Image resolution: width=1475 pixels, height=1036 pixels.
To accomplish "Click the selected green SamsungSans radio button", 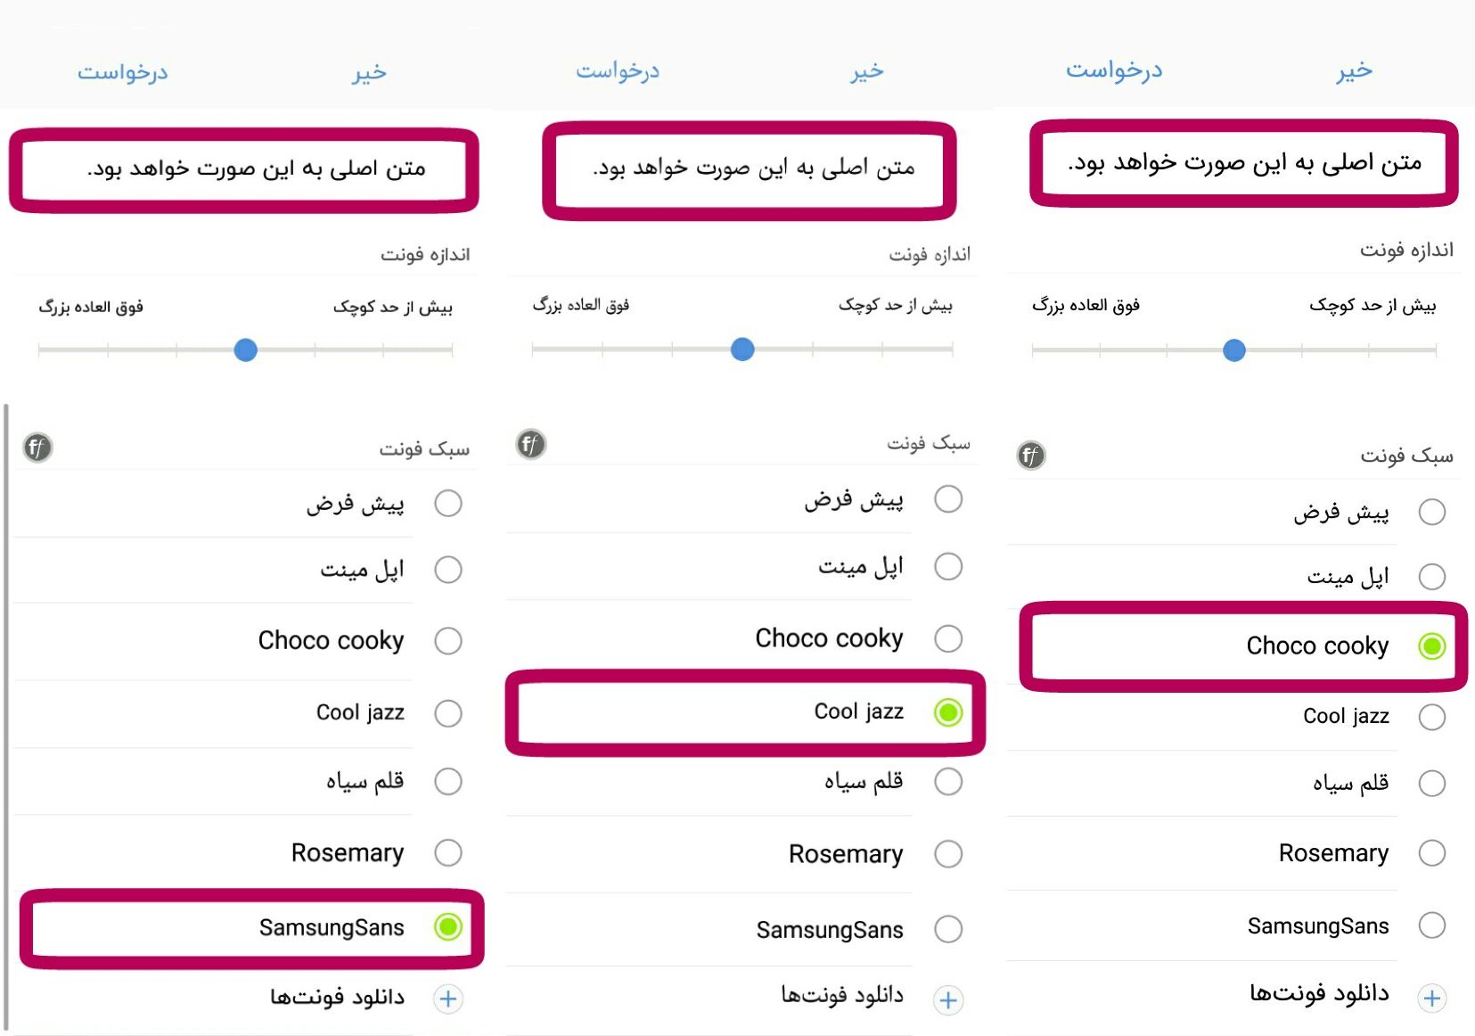I will (x=448, y=927).
